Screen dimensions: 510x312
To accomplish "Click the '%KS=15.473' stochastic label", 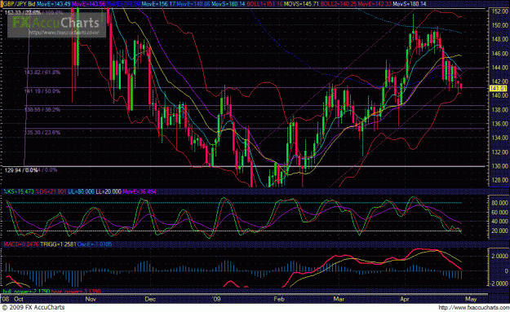I will [x=18, y=191].
